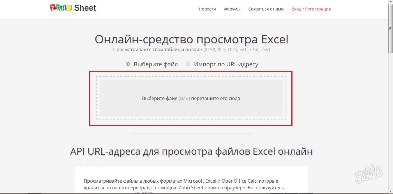Click the Zoho Sheet logo
This screenshot has width=393, height=194.
click(x=73, y=8)
